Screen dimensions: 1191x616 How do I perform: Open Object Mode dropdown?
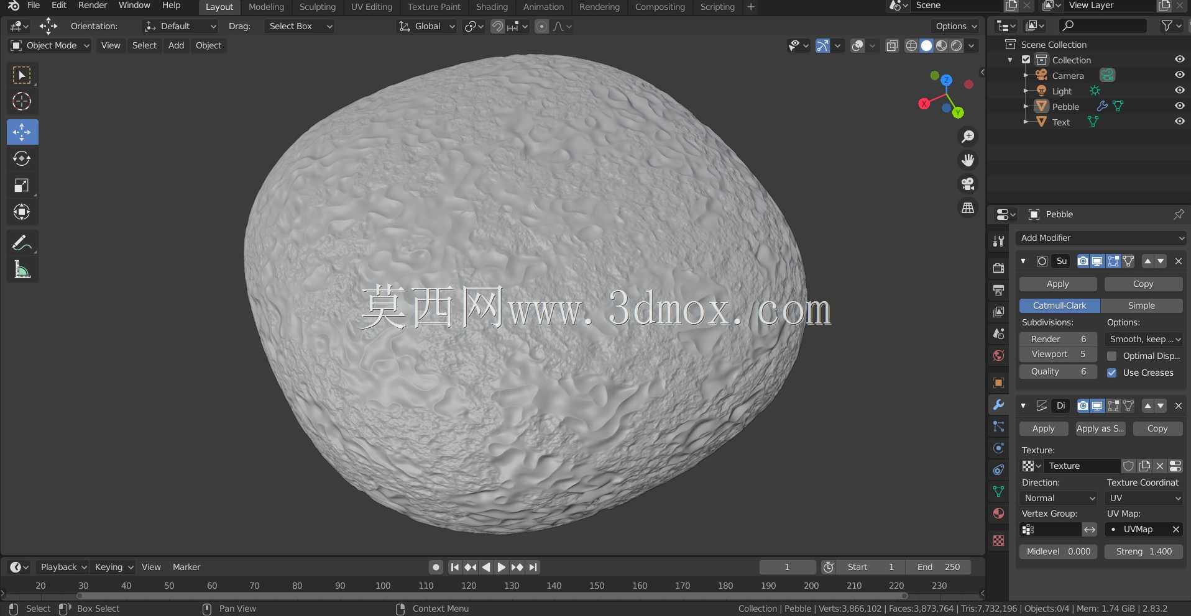pyautogui.click(x=50, y=45)
